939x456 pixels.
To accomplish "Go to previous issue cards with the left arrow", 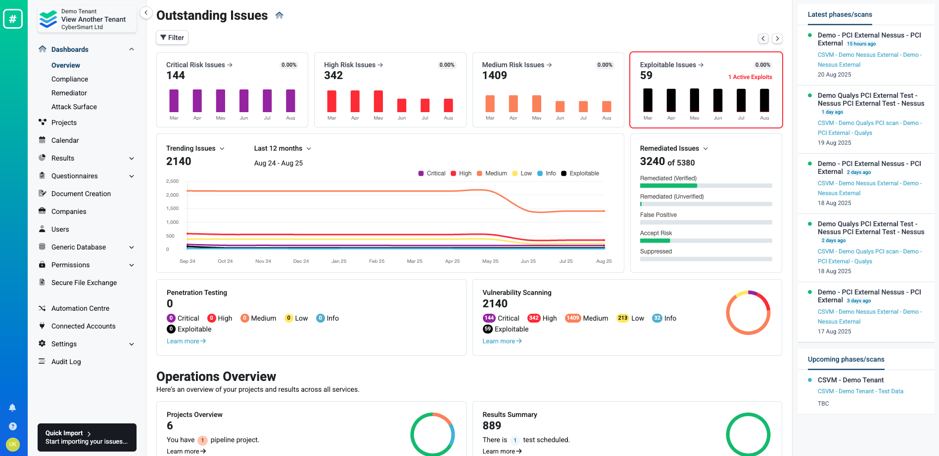I will pos(763,39).
